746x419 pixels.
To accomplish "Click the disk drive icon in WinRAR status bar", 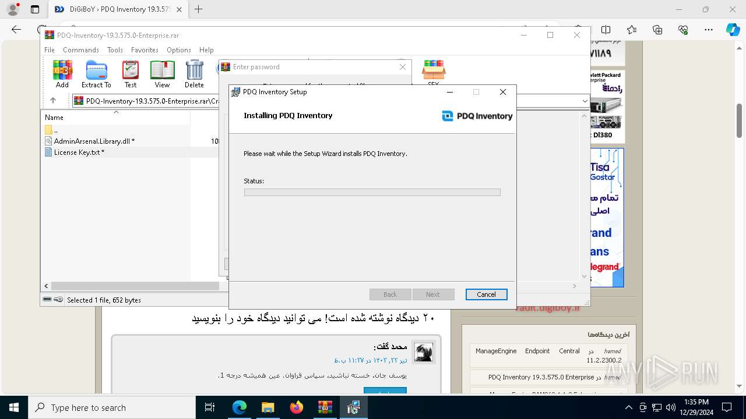I will pos(47,300).
